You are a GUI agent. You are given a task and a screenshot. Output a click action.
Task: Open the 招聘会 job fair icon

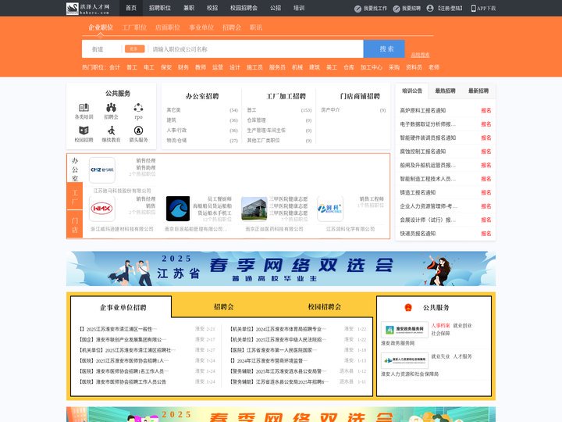coord(111,107)
